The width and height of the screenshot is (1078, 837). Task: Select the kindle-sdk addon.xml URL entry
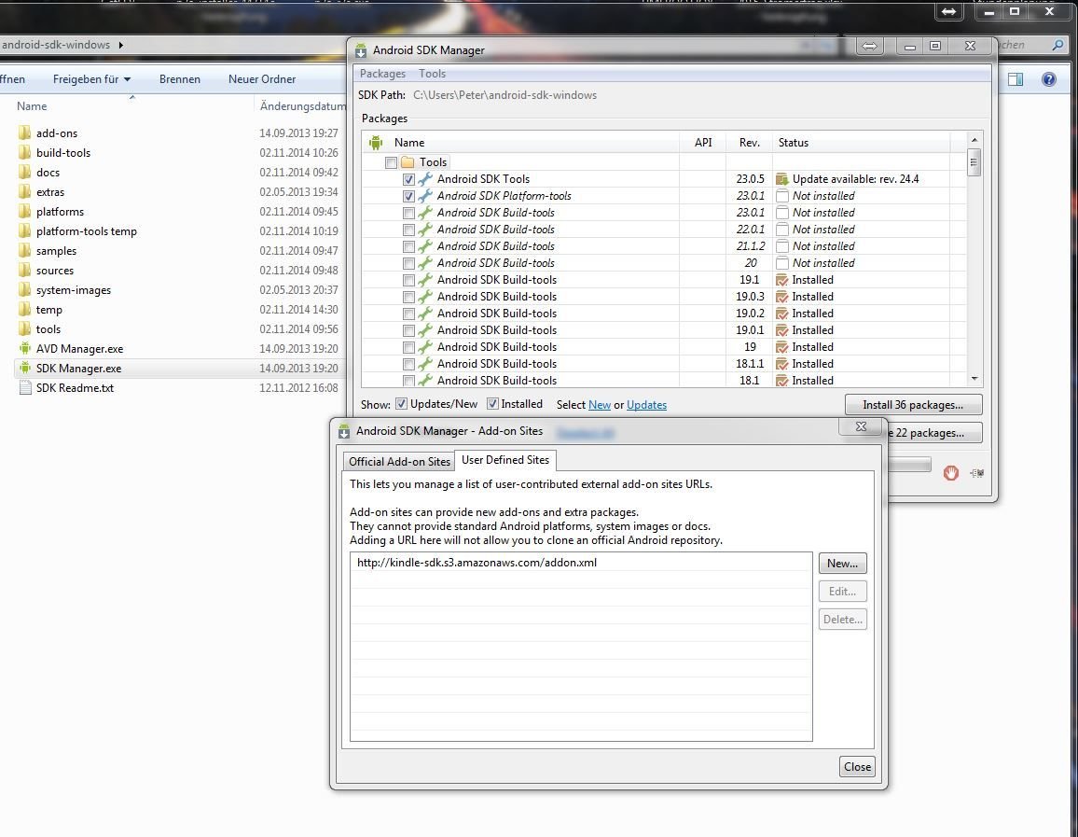pos(581,563)
